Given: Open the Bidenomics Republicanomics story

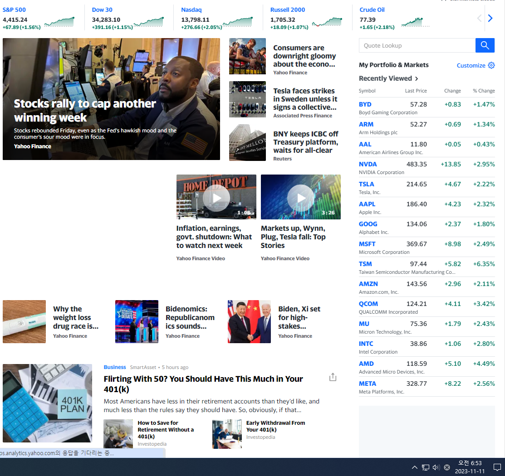Looking at the screenshot, I should tap(190, 317).
